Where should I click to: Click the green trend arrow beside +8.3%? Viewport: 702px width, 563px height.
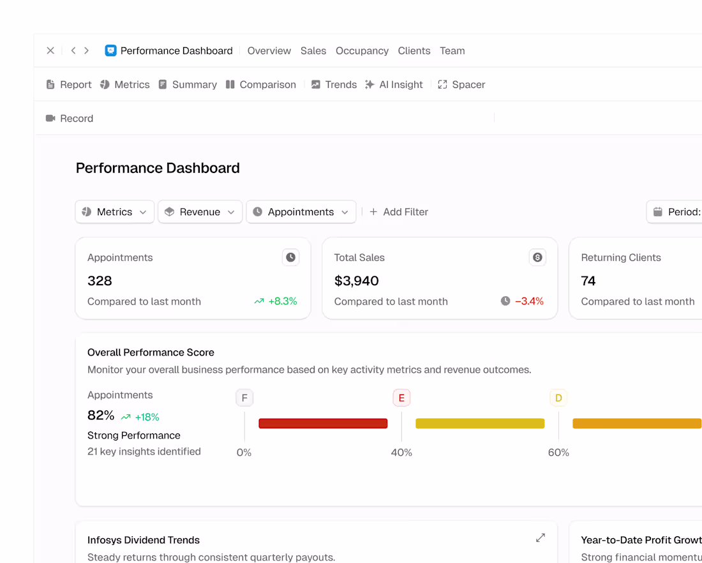click(259, 301)
